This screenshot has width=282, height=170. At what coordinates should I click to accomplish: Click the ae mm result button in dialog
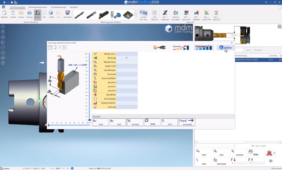click(x=101, y=122)
